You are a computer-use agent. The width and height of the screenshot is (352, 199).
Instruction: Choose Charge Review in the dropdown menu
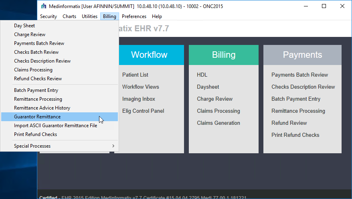coord(59,35)
